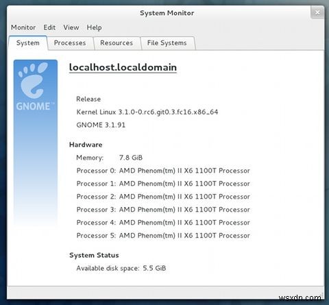Click the Hardware section heading
Viewport: 329px width, 305px height.
86,145
